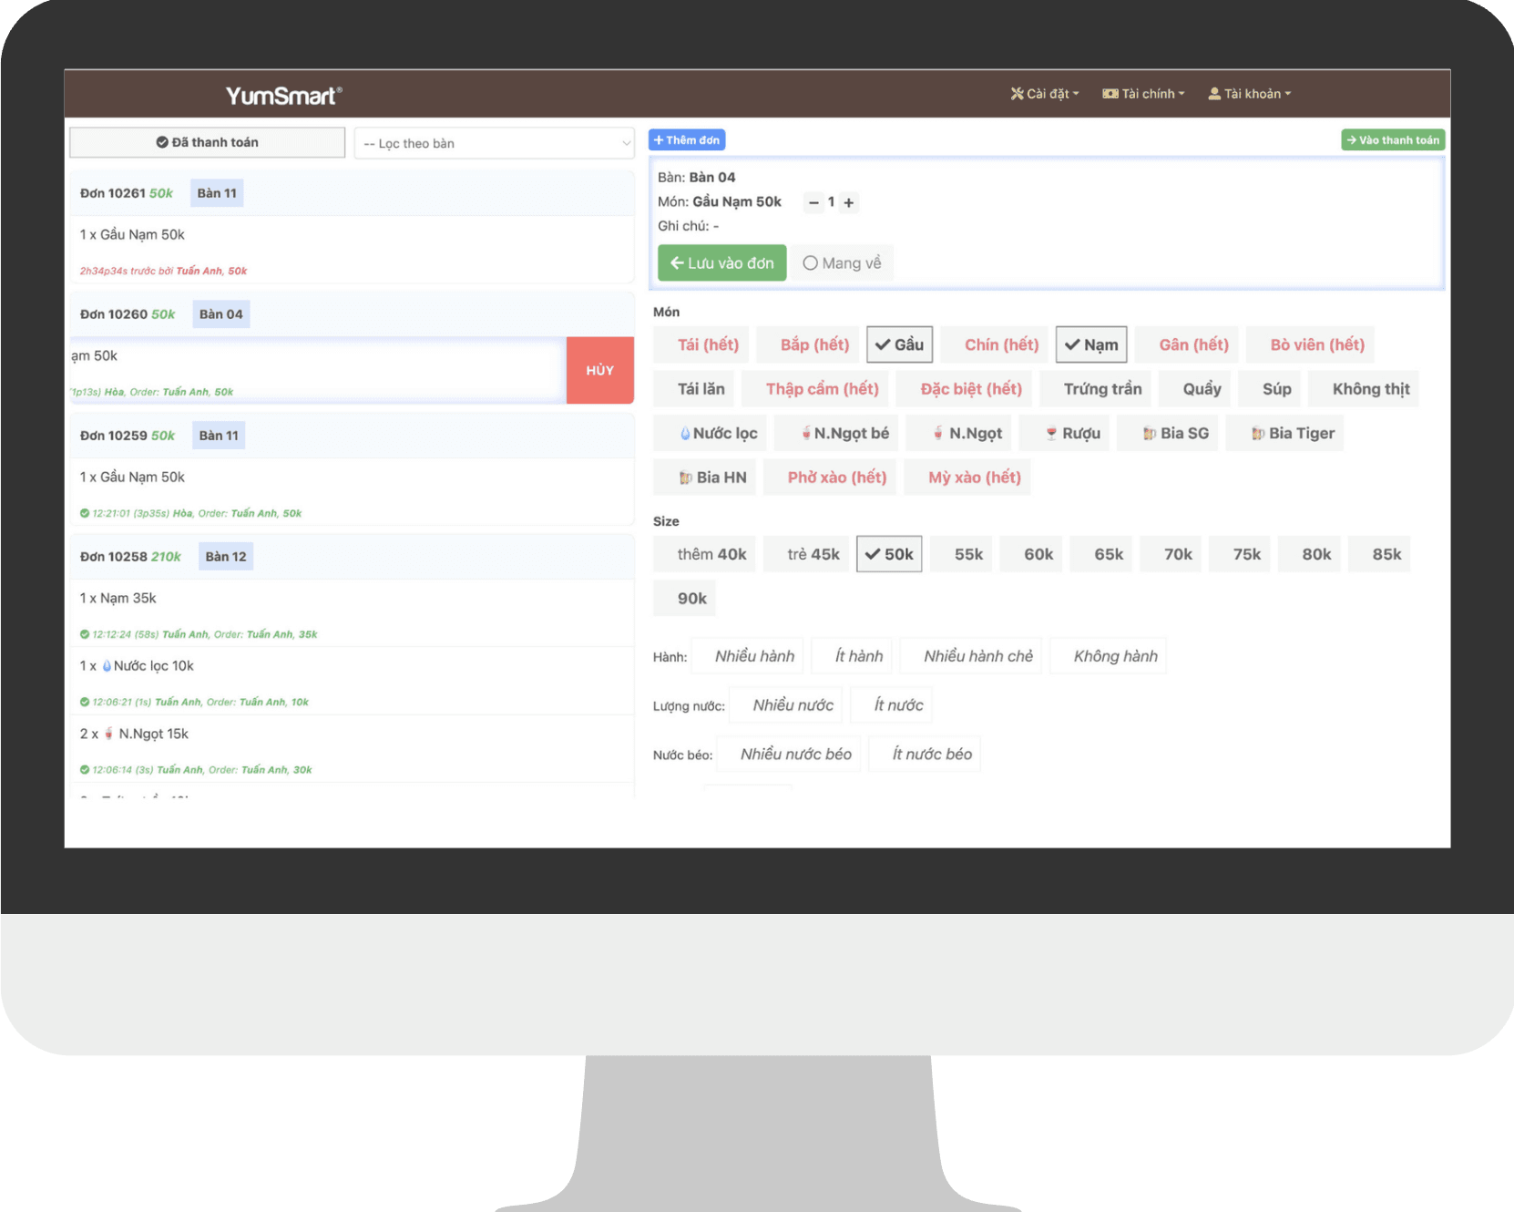Switch to Đã thanh toán orders
Image resolution: width=1514 pixels, height=1212 pixels.
tap(208, 142)
